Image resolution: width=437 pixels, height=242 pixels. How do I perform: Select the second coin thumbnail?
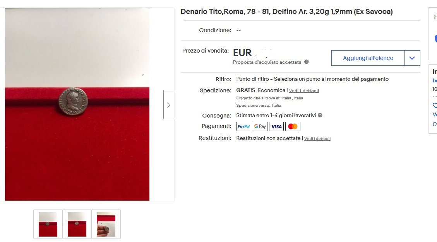click(x=77, y=224)
